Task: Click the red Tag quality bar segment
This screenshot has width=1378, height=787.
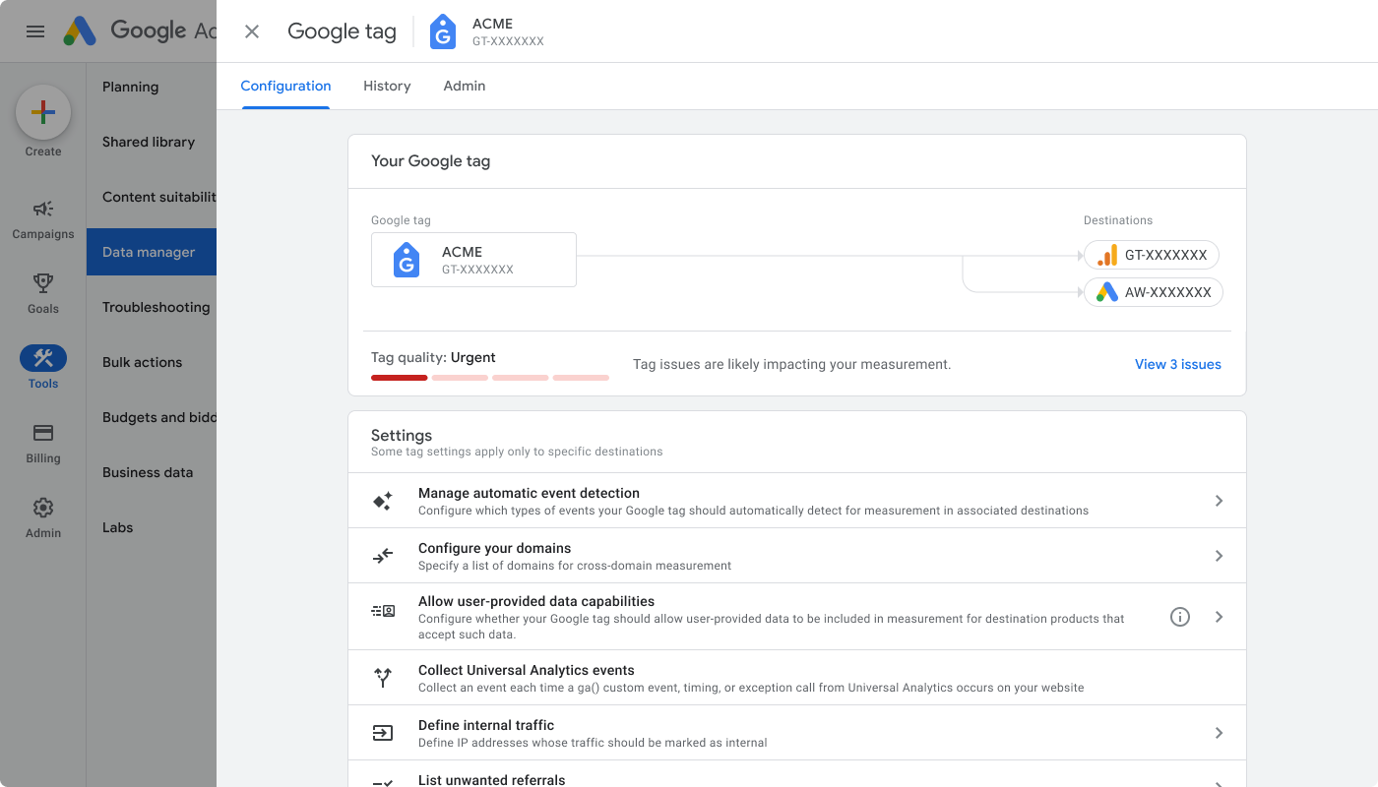Action: click(399, 377)
